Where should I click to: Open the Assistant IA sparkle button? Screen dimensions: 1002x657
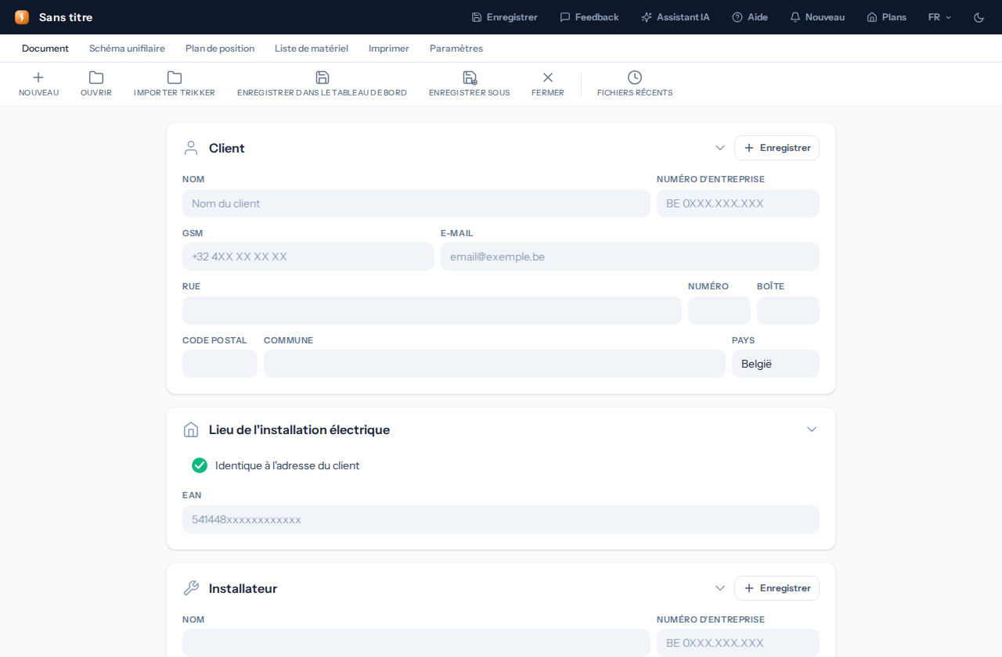676,17
